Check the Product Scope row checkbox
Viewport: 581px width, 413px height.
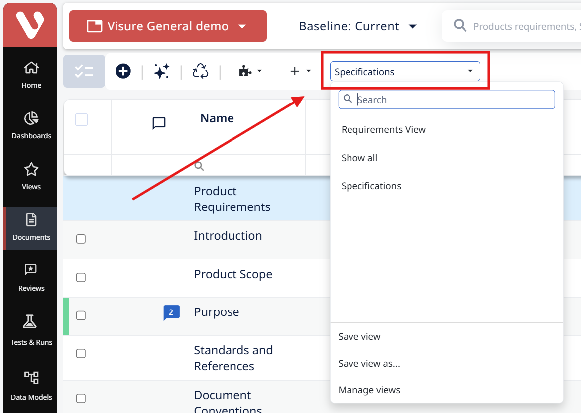pos(81,277)
